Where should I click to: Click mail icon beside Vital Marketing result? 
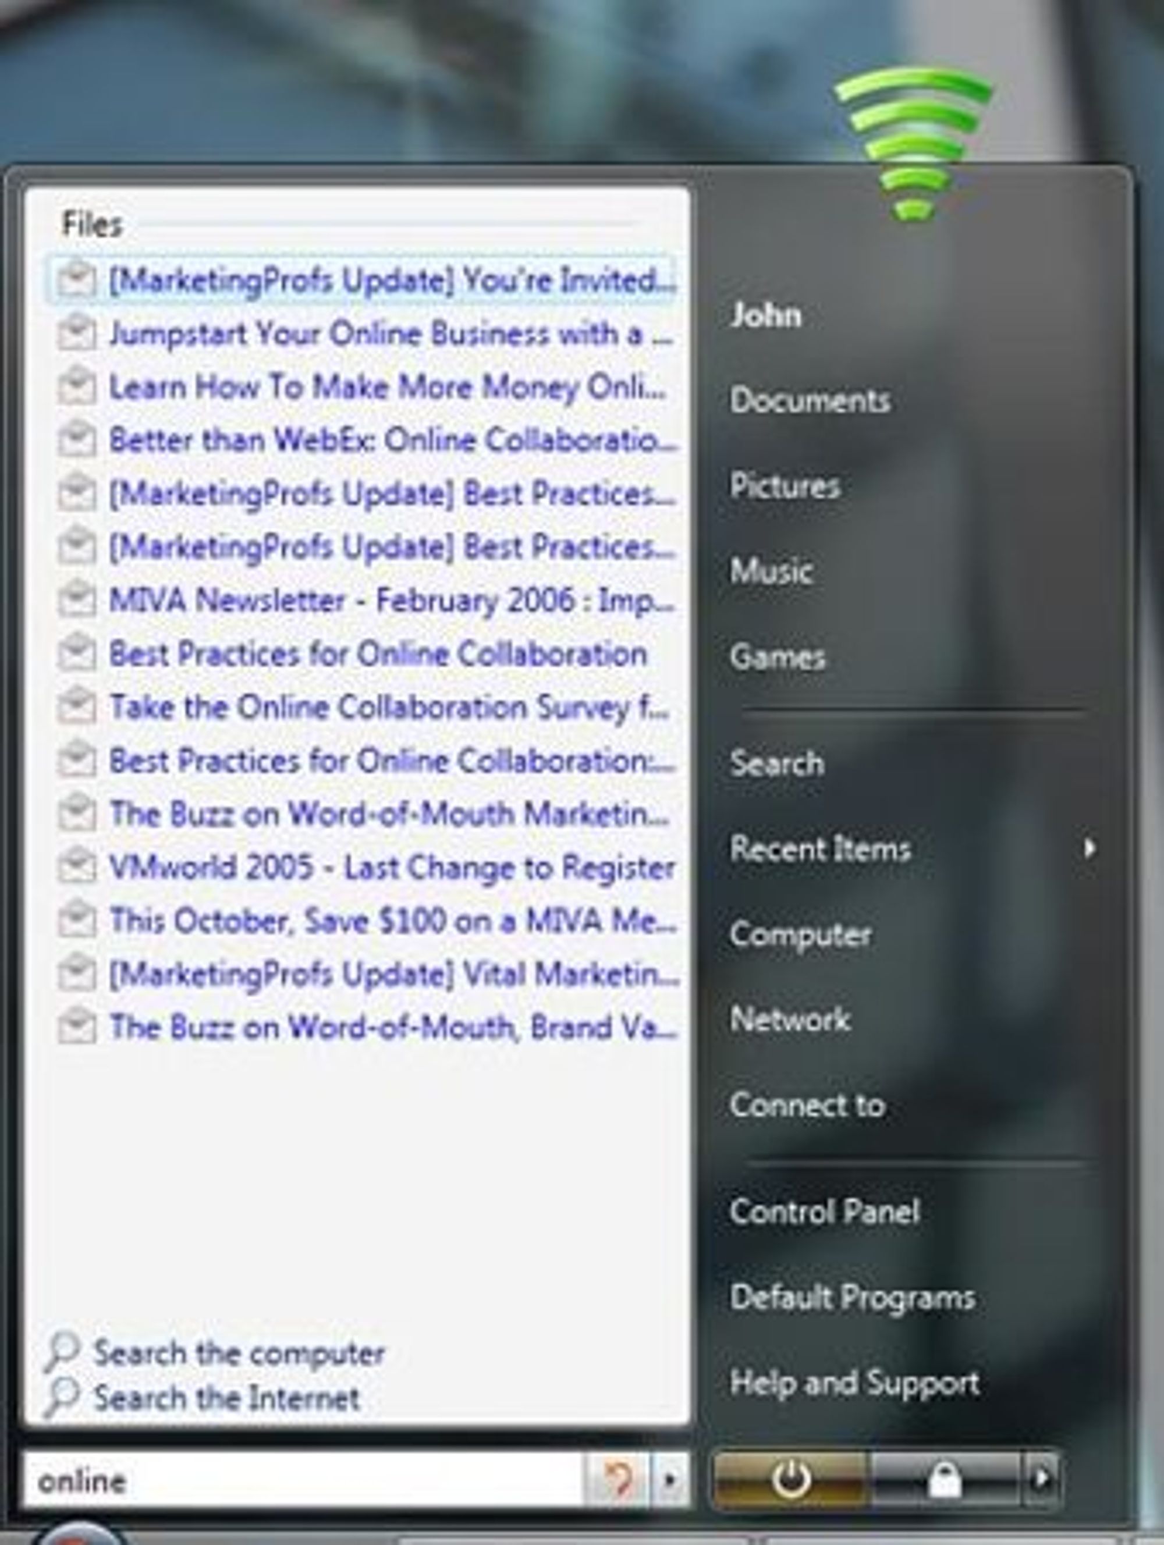point(76,973)
